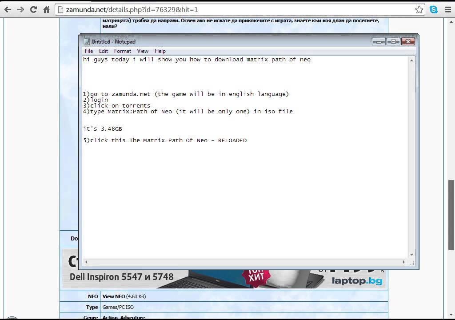Click the 'Games/PC ISO' type value
This screenshot has height=320, width=455.
click(x=118, y=307)
